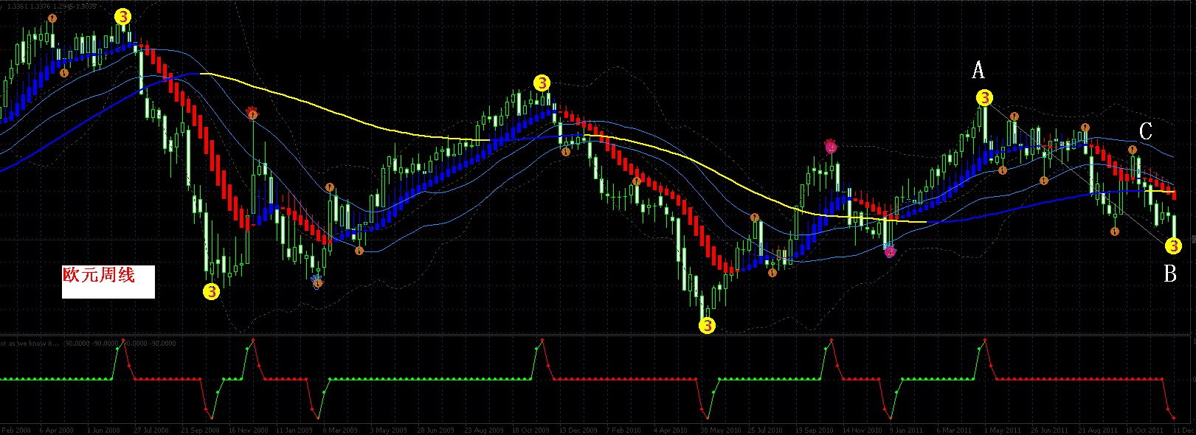Click the orange marker beside the OHLC price text
The width and height of the screenshot is (1196, 435).
52,18
